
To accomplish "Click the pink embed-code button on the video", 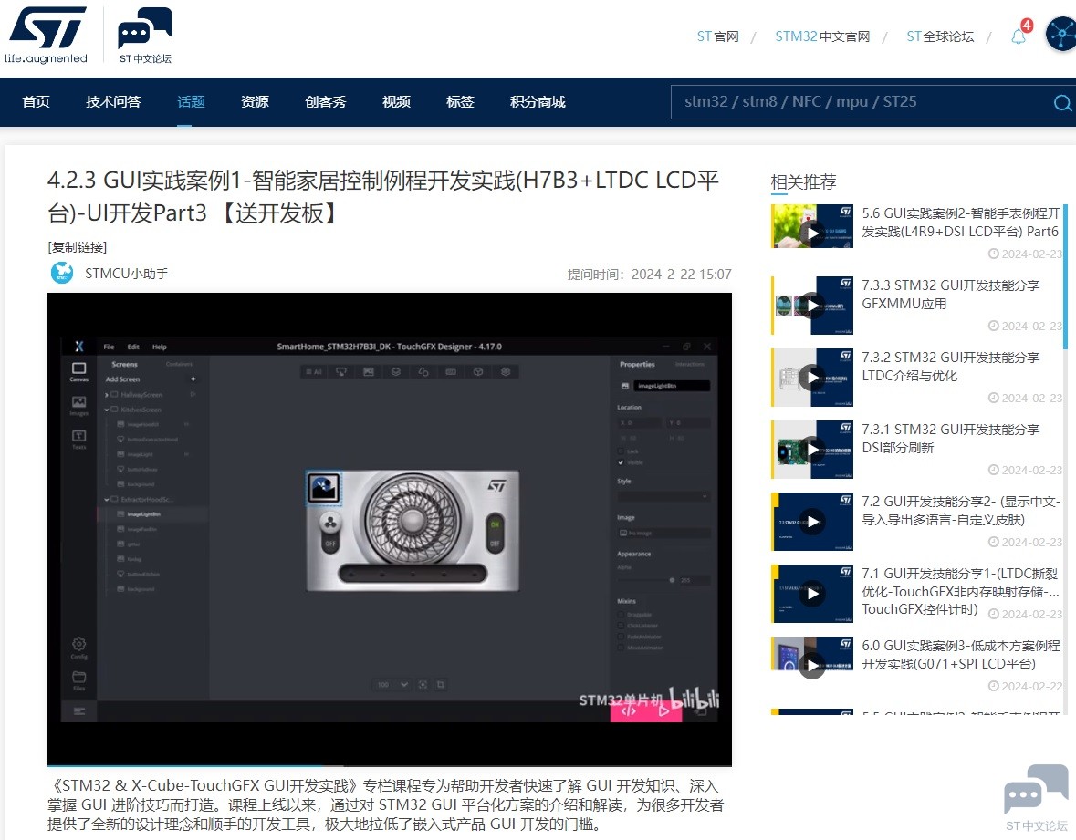I will (628, 711).
